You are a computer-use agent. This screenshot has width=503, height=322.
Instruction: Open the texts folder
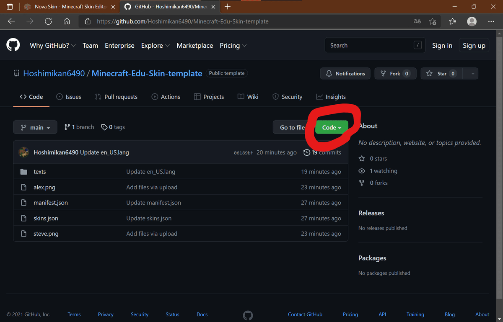[40, 172]
